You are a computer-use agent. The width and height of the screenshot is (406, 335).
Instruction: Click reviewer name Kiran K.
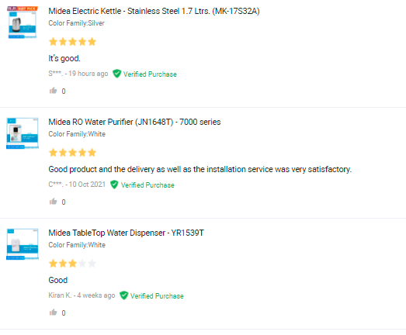pos(60,295)
